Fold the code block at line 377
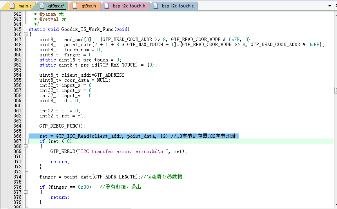The height and width of the screenshot is (209, 337). (25, 192)
